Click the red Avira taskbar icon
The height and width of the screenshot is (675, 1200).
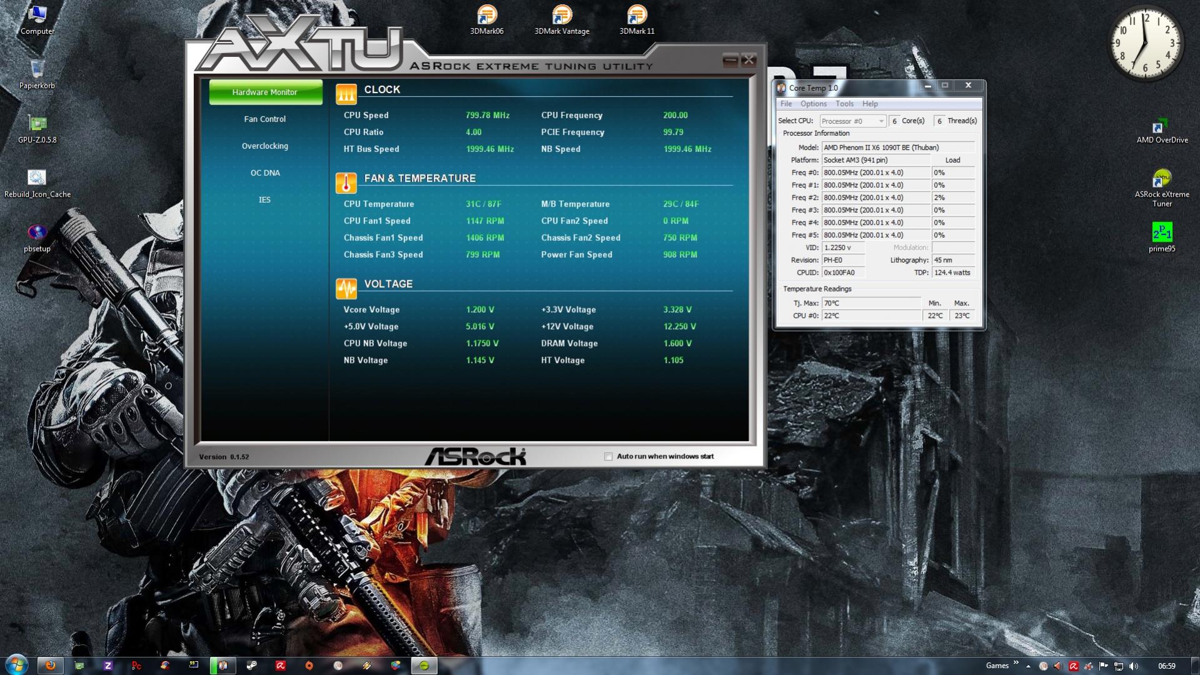pos(280,666)
